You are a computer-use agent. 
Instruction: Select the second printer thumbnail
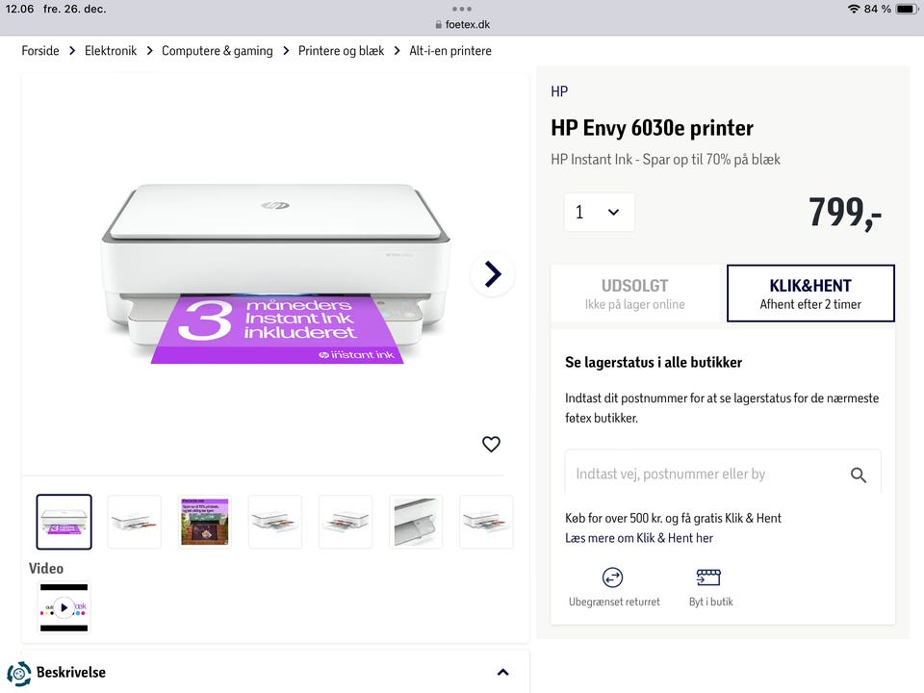tap(135, 522)
